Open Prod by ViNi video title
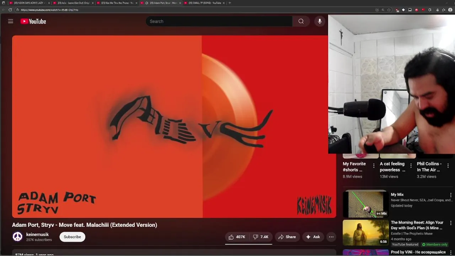The width and height of the screenshot is (455, 256). [x=418, y=252]
